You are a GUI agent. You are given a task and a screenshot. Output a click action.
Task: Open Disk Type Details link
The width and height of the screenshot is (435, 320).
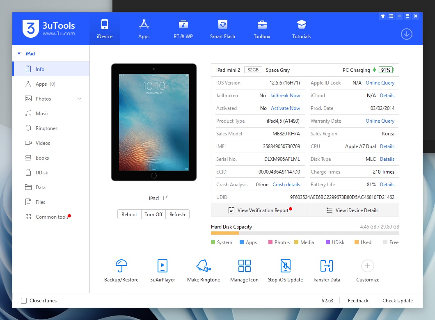(x=387, y=159)
